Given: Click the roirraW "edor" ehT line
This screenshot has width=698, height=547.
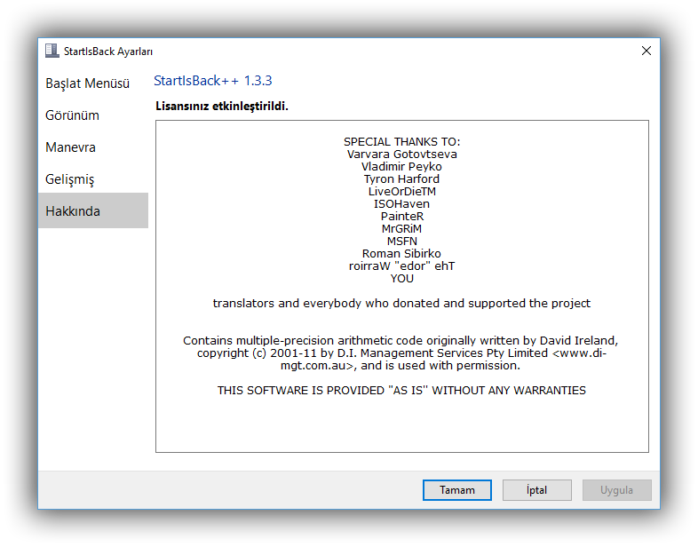Looking at the screenshot, I should tap(402, 266).
